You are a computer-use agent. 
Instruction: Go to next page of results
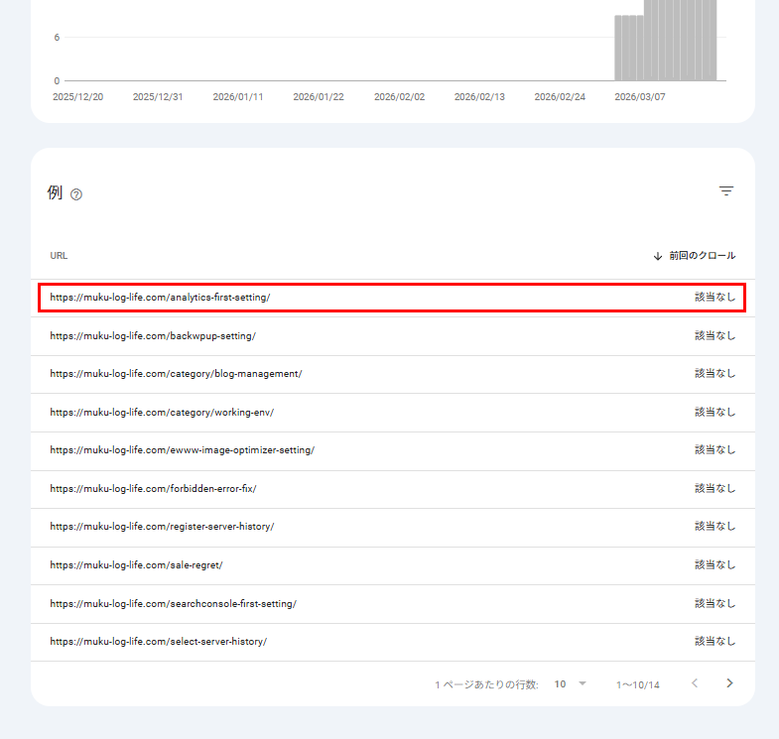point(730,683)
